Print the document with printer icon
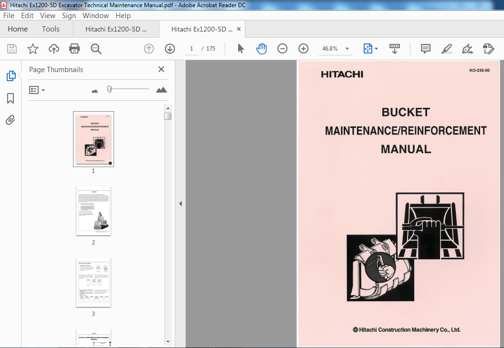 point(74,49)
